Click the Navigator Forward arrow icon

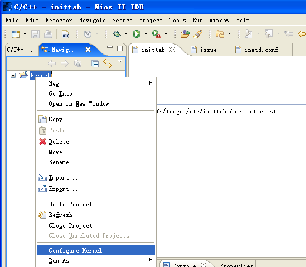pos(65,63)
